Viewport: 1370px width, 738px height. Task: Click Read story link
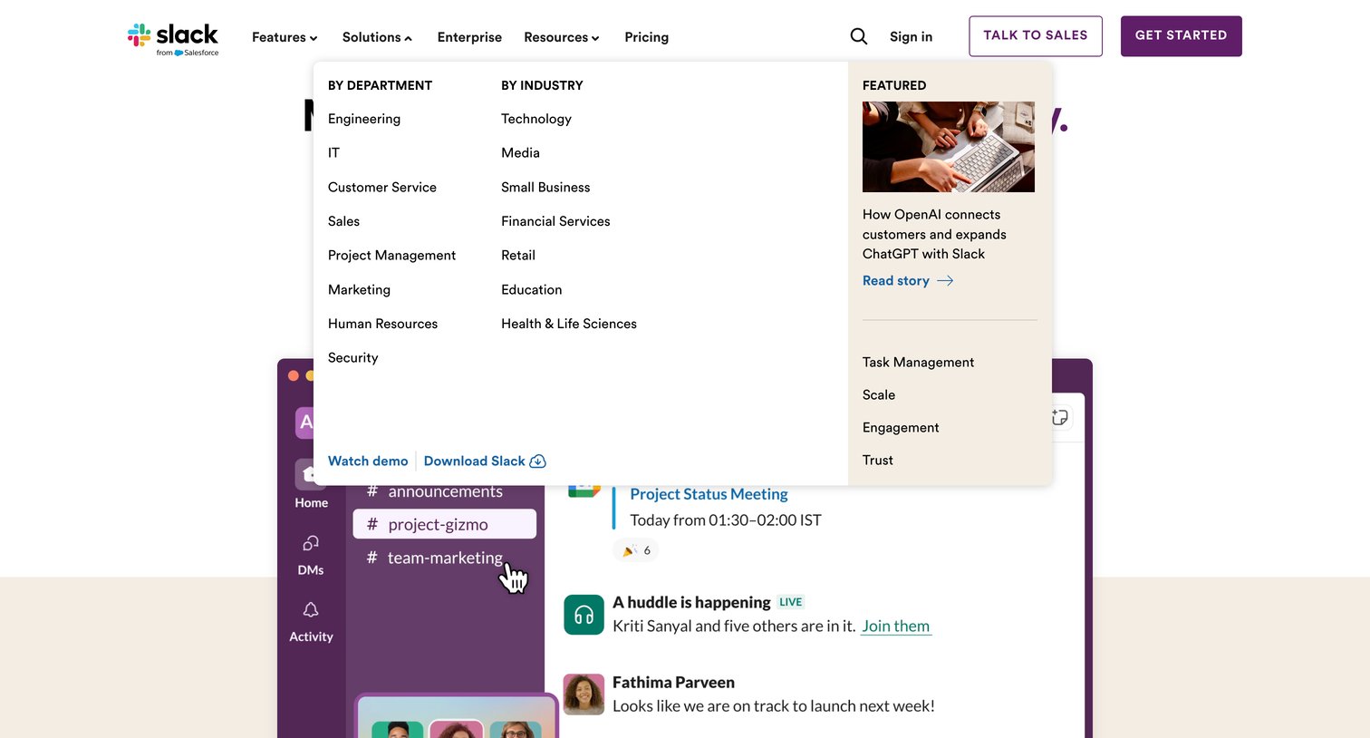tap(908, 281)
